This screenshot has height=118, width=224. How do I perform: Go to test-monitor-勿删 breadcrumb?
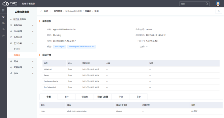pyautogui.click(x=73, y=11)
